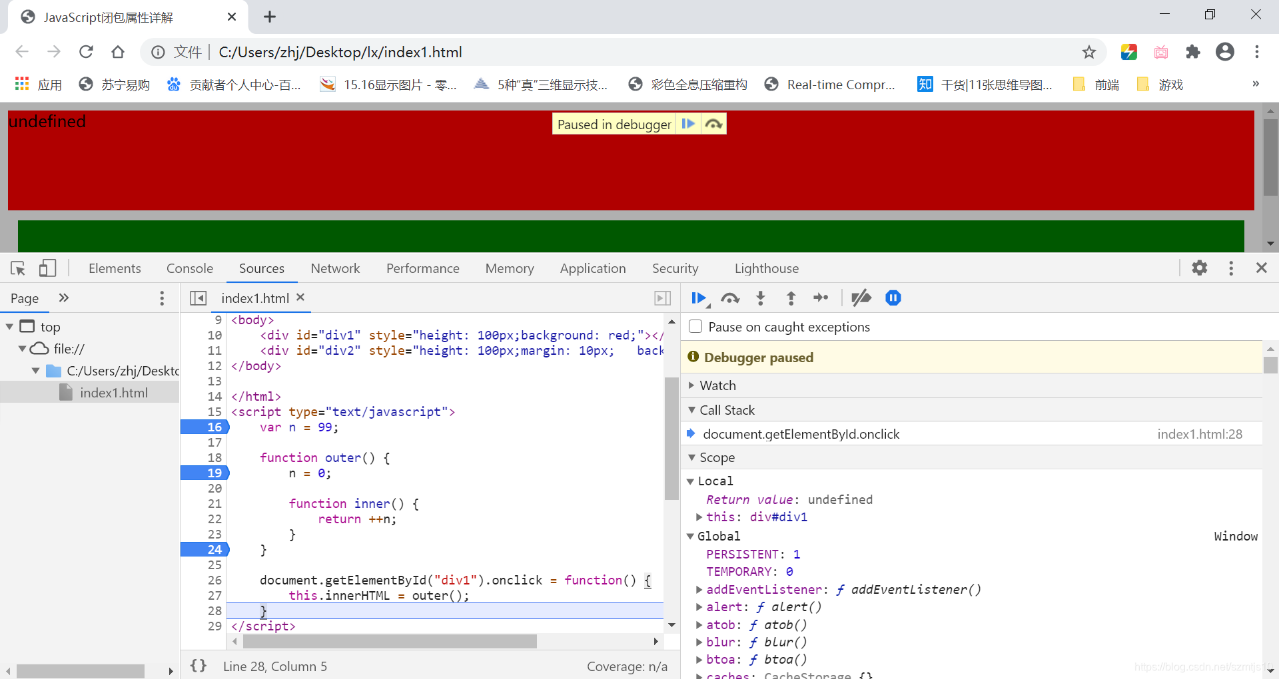
Task: Toggle pause on exceptions button
Action: 893,298
